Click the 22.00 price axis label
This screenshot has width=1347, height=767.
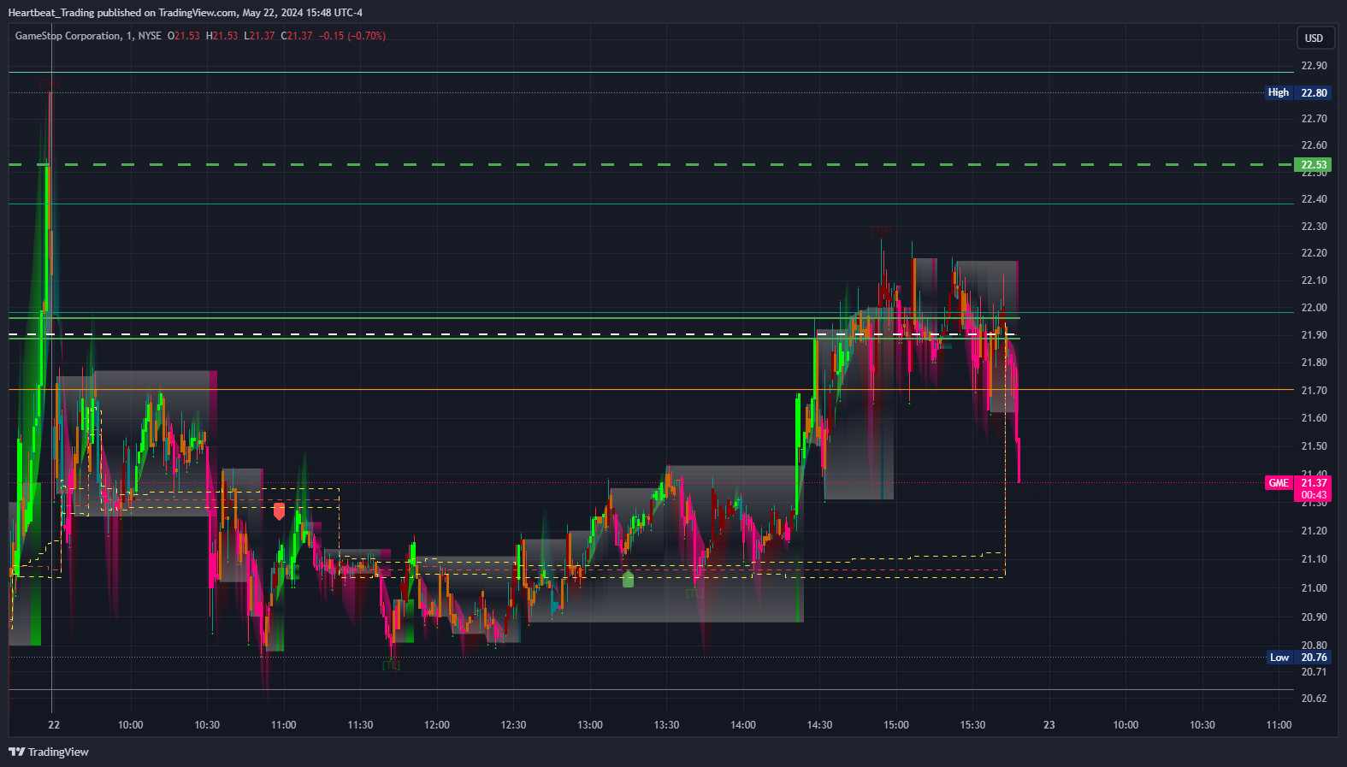(x=1314, y=308)
